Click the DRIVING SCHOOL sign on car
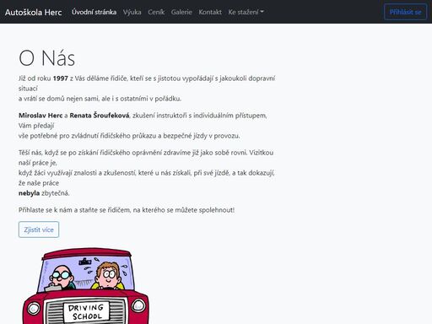 [86, 312]
